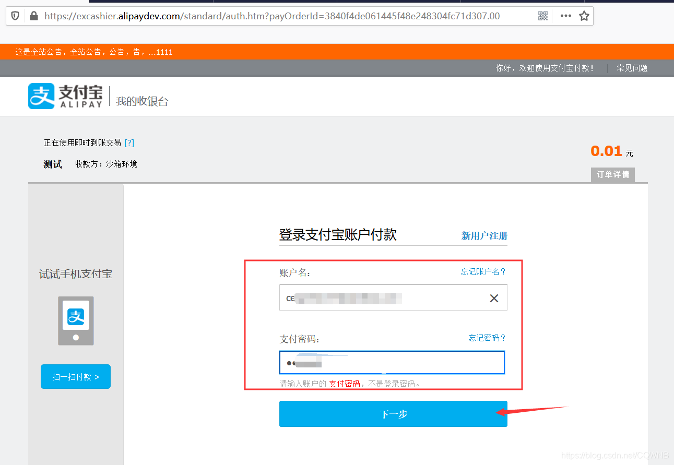Open the page actions three-dot menu
674x465 pixels.
(x=565, y=16)
